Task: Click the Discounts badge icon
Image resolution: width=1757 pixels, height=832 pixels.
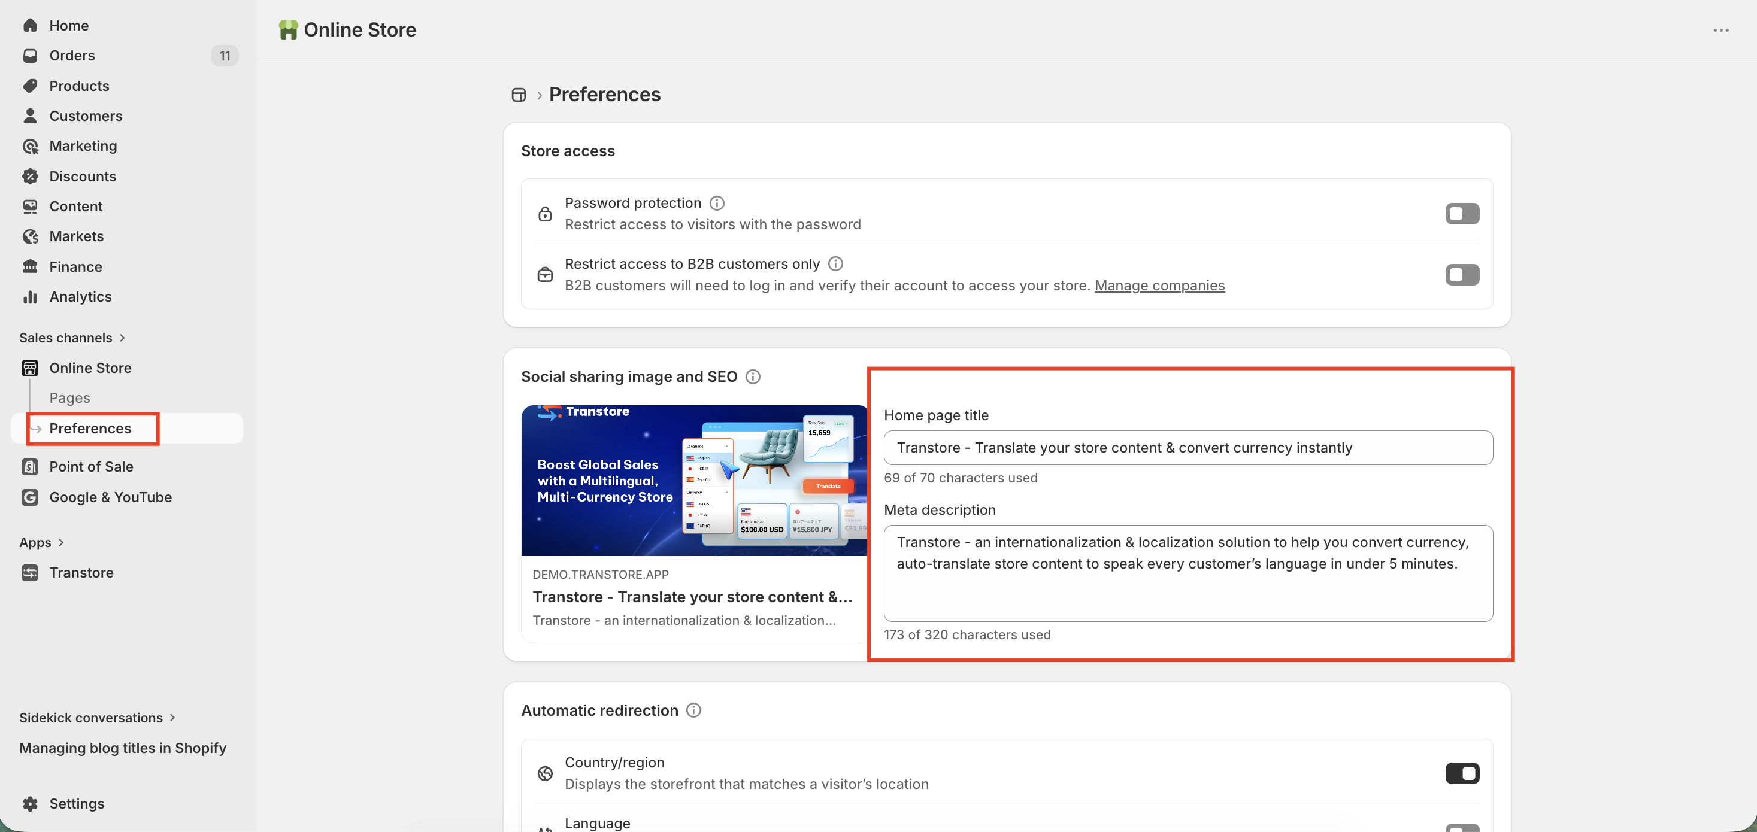Action: 30,176
